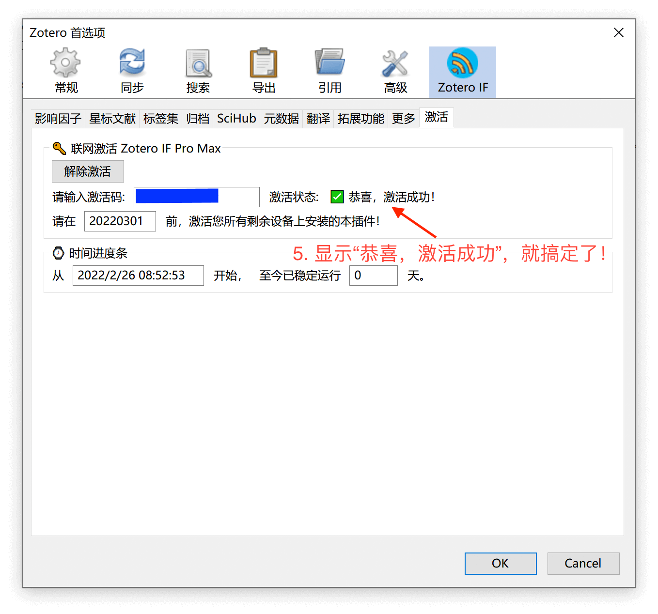Click the clock icon beside 时间进度条

pos(58,253)
